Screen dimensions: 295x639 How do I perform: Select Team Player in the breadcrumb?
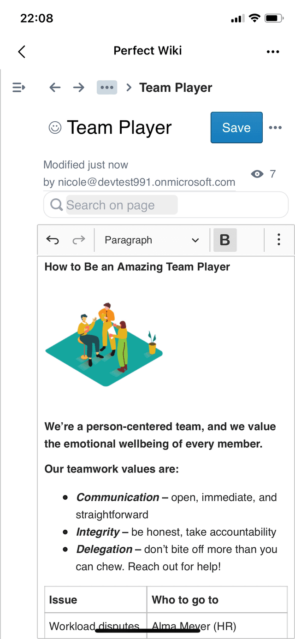coord(176,87)
